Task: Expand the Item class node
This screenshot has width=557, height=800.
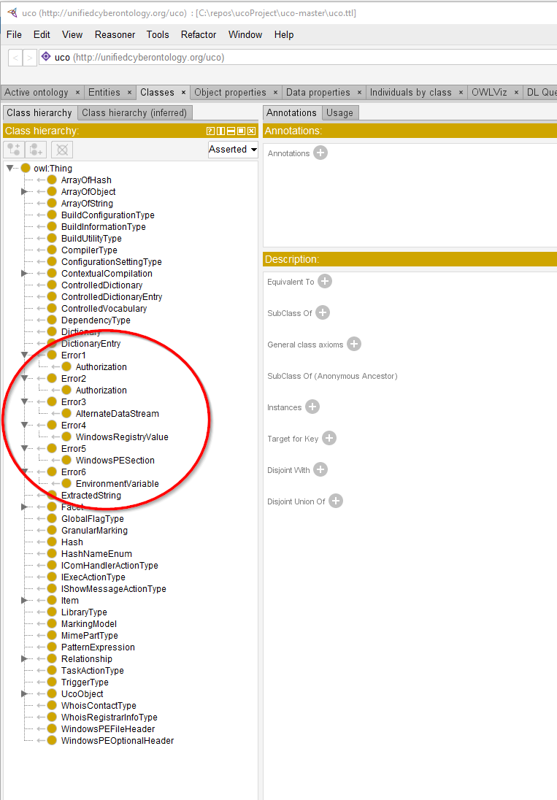Action: pos(24,600)
